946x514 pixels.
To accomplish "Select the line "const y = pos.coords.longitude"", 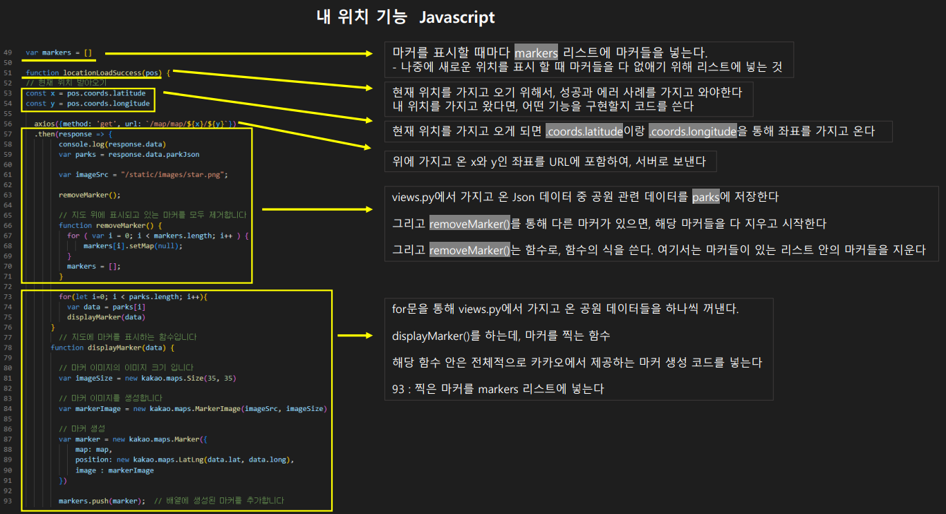I will [88, 104].
